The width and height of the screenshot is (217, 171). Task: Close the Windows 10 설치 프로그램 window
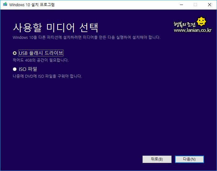point(210,5)
